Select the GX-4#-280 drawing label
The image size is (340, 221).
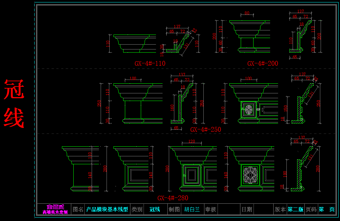[173, 198]
